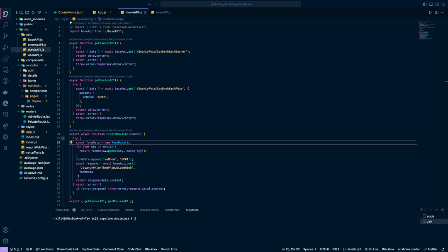This screenshot has width=448, height=252.
Task: Switch to the OUTPUT panel tab
Action: (86, 210)
